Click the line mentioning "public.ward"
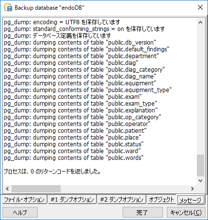 coord(72,151)
